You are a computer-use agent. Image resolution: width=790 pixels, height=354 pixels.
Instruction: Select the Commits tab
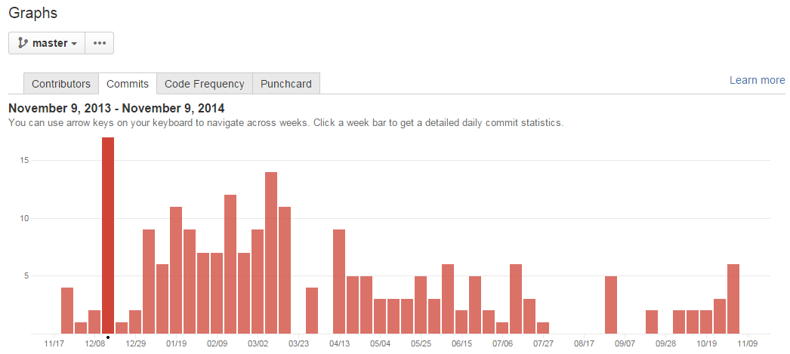(x=128, y=84)
